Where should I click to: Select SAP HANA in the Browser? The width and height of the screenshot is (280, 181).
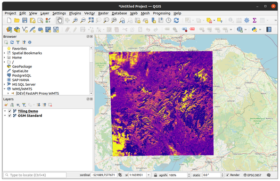point(21,80)
